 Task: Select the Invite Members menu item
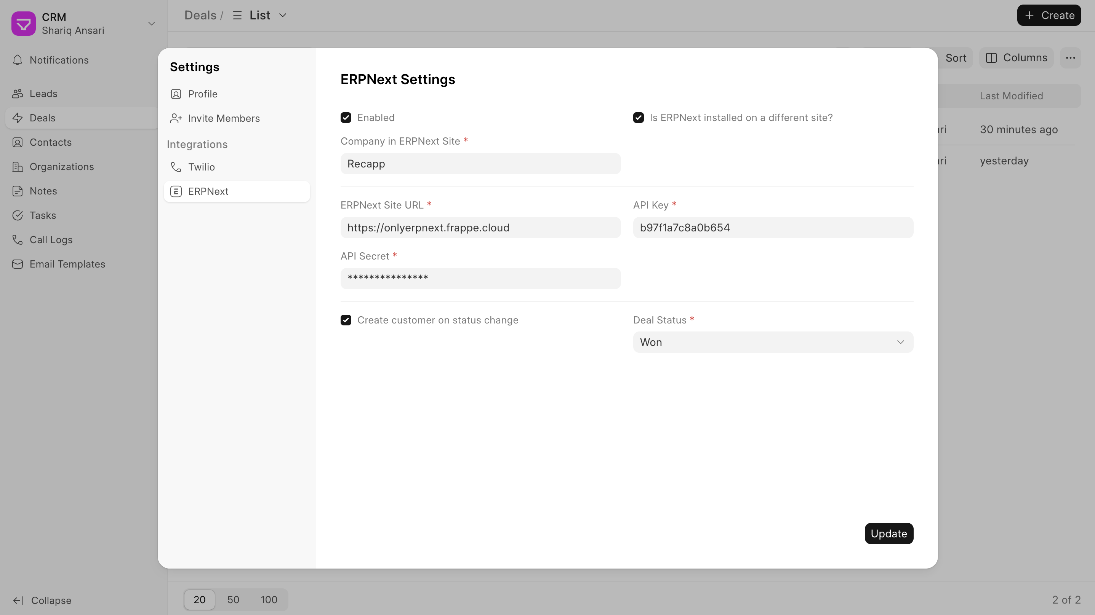[x=224, y=118]
